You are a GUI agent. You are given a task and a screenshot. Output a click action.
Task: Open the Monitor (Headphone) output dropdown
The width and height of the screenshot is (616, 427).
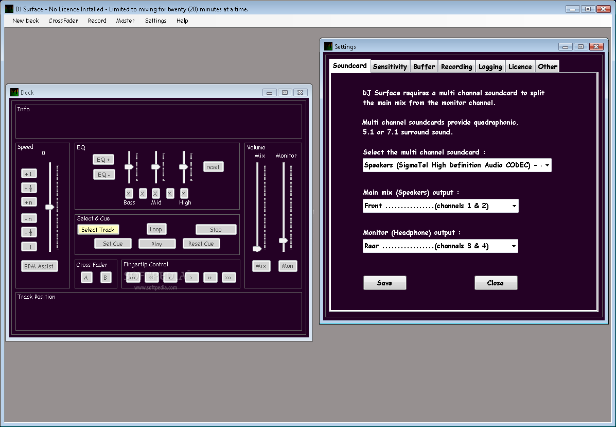point(440,246)
